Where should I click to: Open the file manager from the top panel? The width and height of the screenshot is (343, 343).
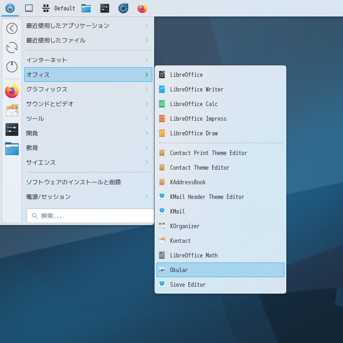(x=86, y=8)
